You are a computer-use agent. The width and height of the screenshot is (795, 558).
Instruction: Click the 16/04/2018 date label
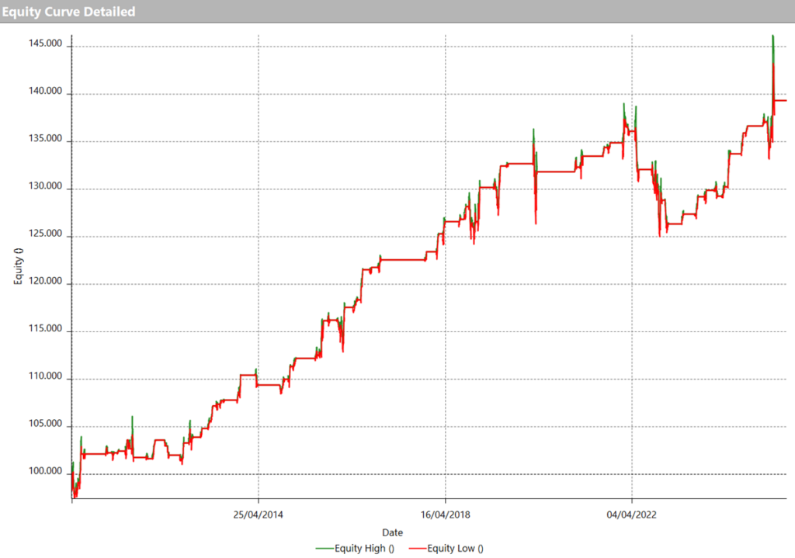445,515
